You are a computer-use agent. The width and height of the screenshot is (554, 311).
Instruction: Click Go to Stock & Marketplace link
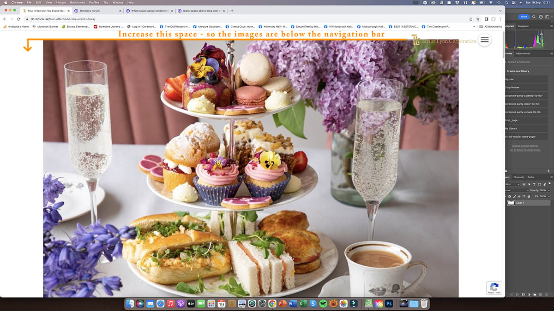526,150
